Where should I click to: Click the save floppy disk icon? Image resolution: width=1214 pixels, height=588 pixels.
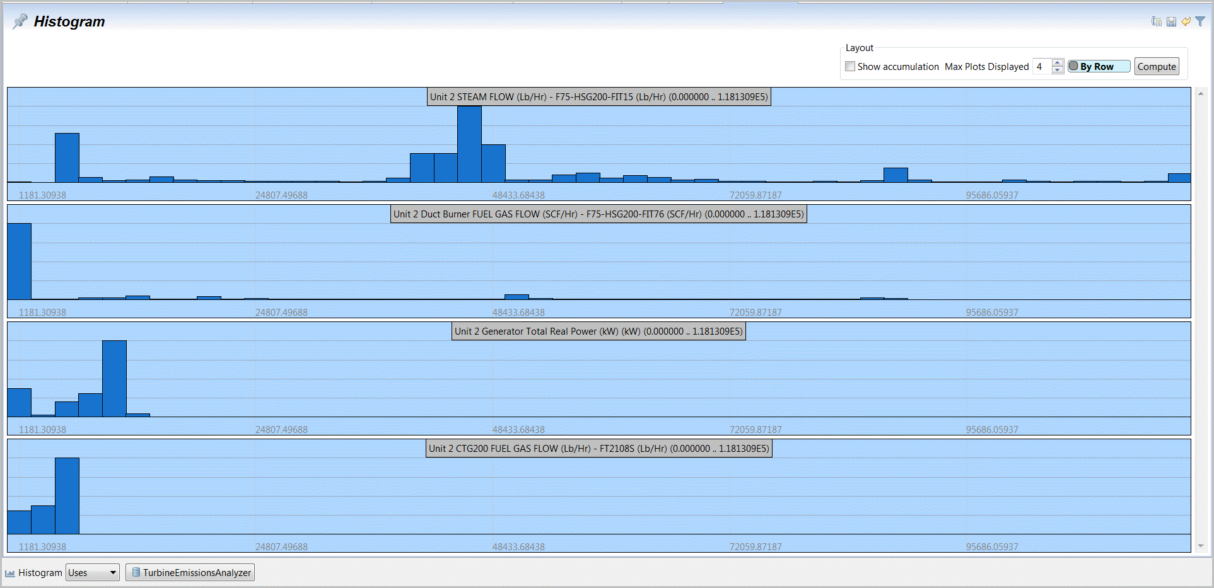1171,21
